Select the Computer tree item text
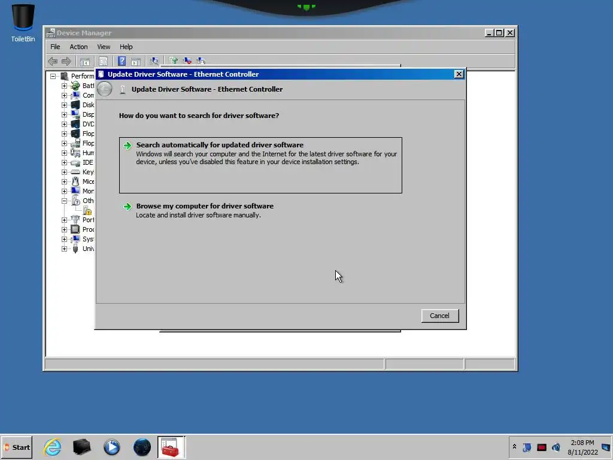Viewport: 613px width, 460px height. tap(88, 95)
